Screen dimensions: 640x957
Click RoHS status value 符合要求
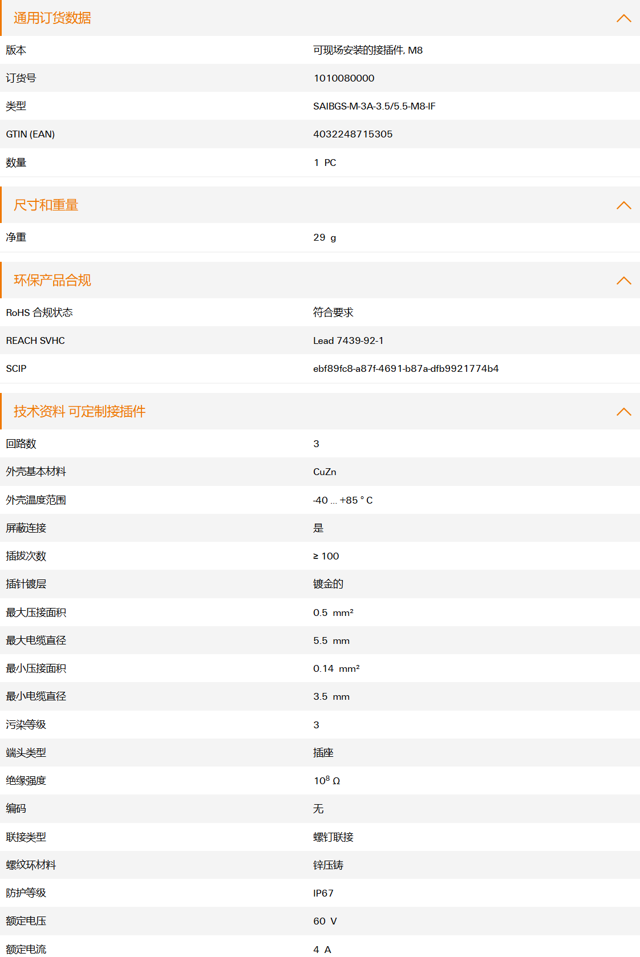point(333,313)
